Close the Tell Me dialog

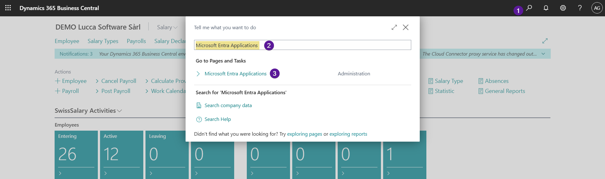coord(406,27)
